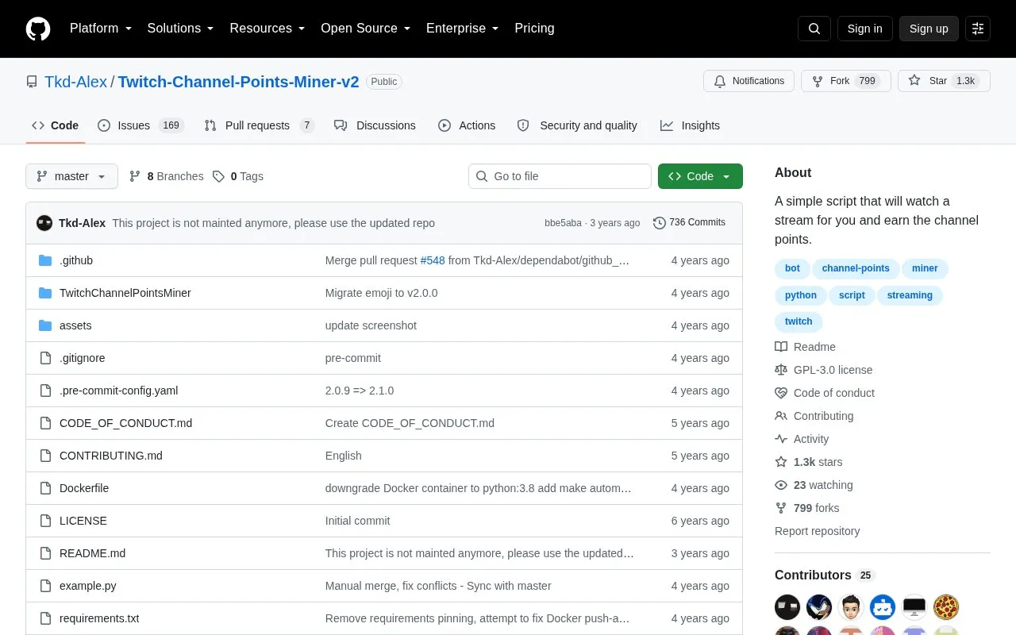1016x635 pixels.
Task: Expand the green Code dropdown
Action: 700,176
